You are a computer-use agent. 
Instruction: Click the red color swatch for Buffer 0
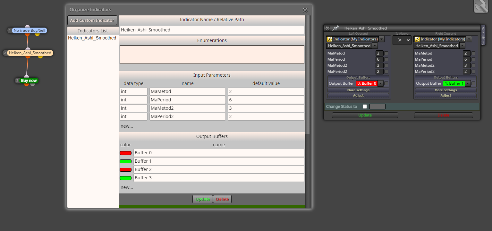coord(125,153)
